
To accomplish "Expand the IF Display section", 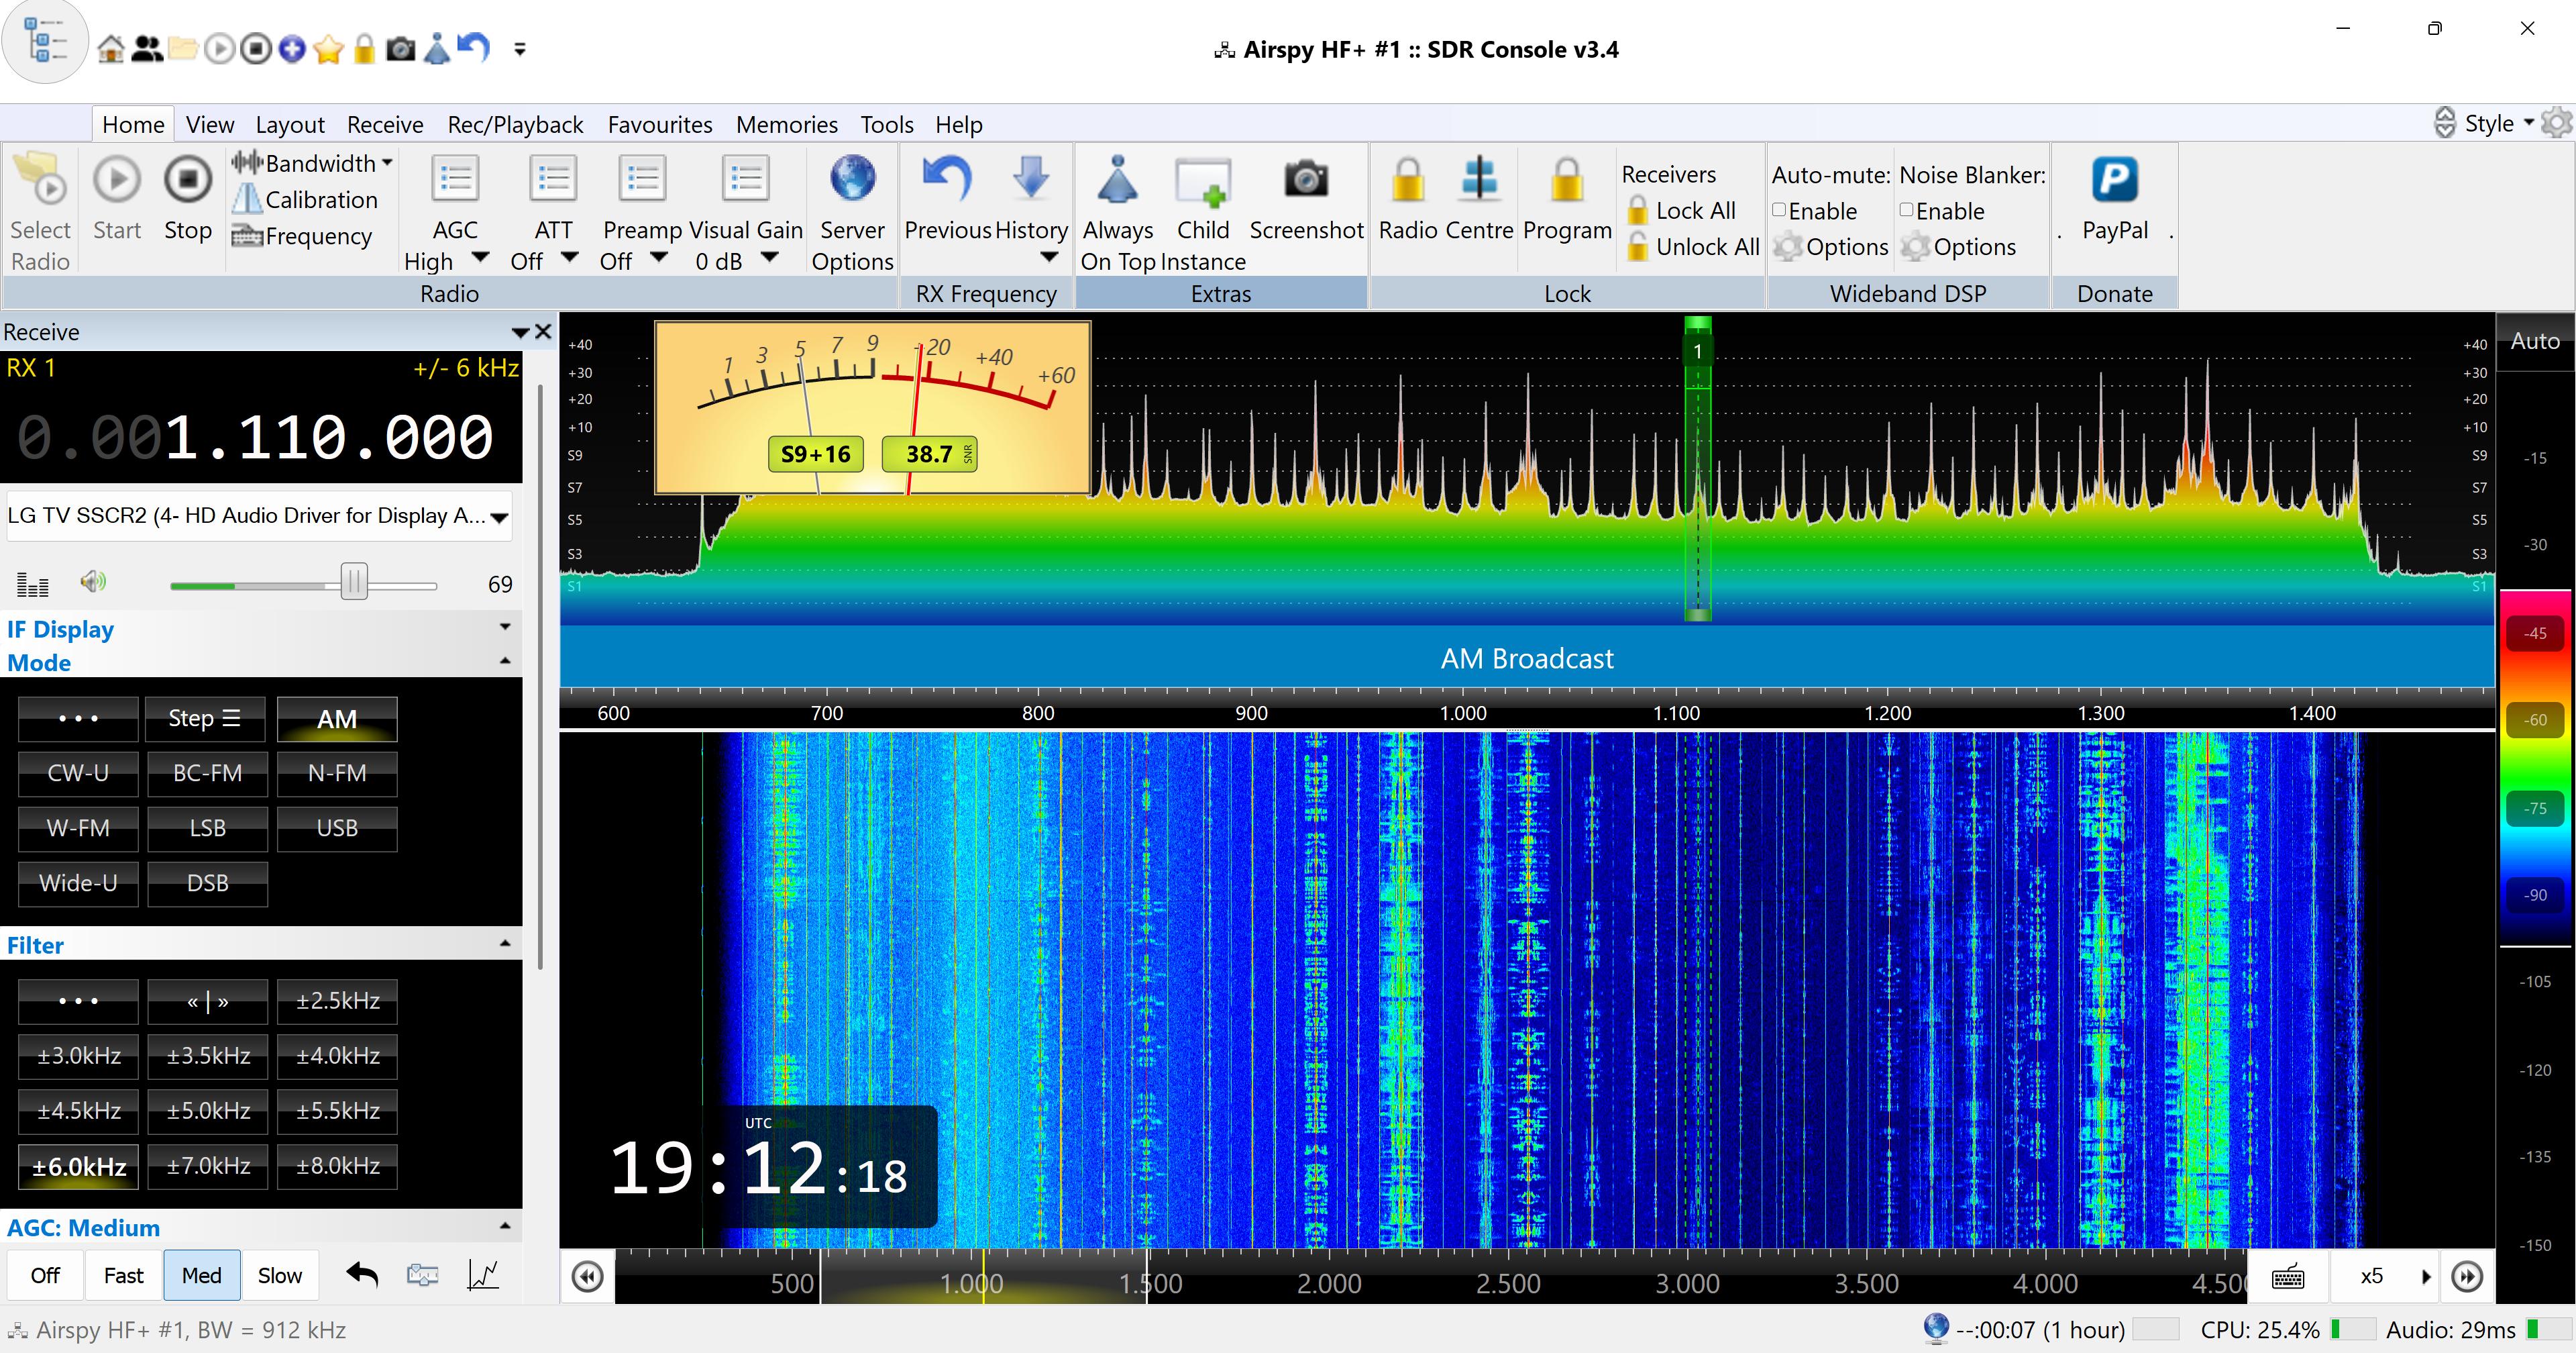I will point(505,626).
